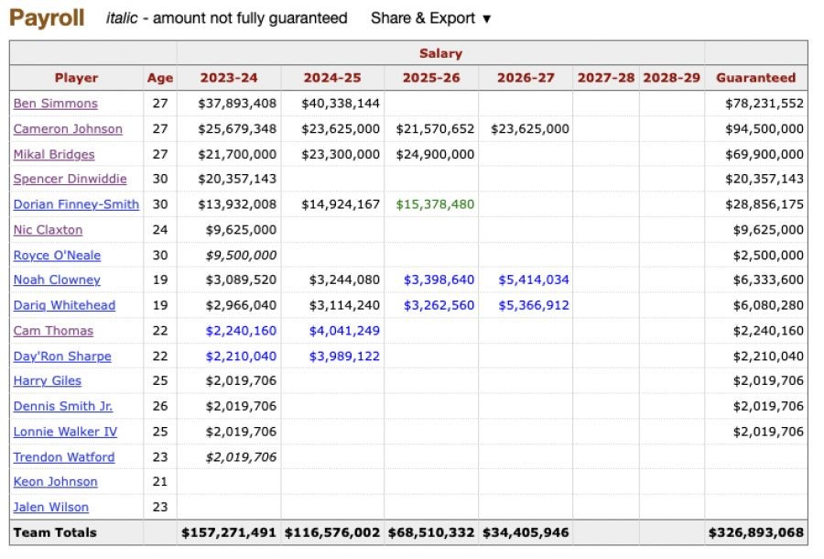Open Ben Simmons player link
The width and height of the screenshot is (824, 559).
coord(55,104)
